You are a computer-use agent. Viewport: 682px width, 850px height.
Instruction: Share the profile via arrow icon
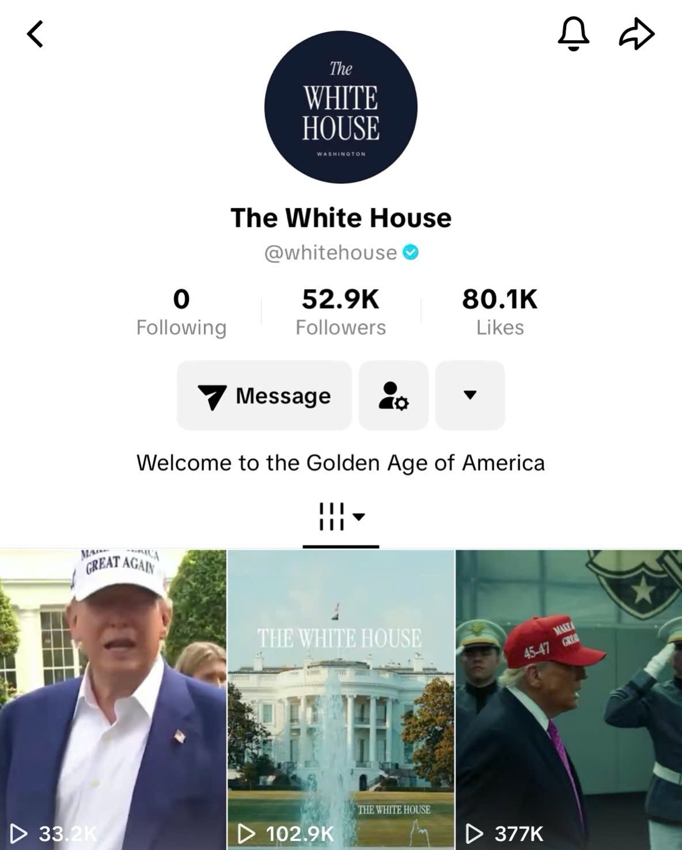click(x=636, y=34)
